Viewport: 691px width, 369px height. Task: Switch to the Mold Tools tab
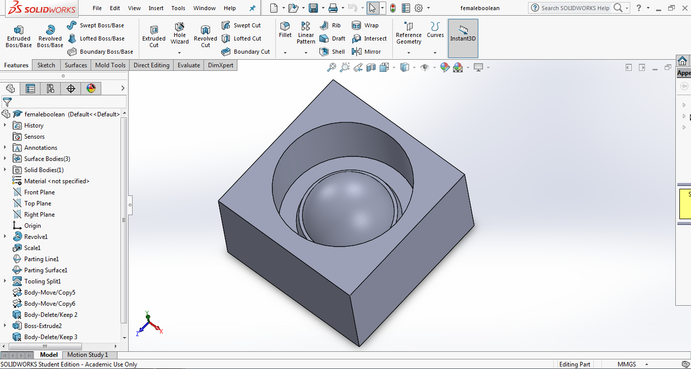coord(110,65)
